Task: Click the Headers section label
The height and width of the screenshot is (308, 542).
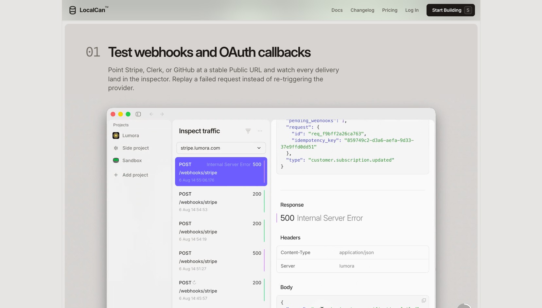Action: 290,238
